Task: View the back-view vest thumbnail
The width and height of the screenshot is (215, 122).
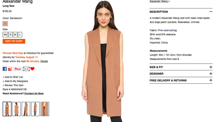Action: tap(16, 109)
